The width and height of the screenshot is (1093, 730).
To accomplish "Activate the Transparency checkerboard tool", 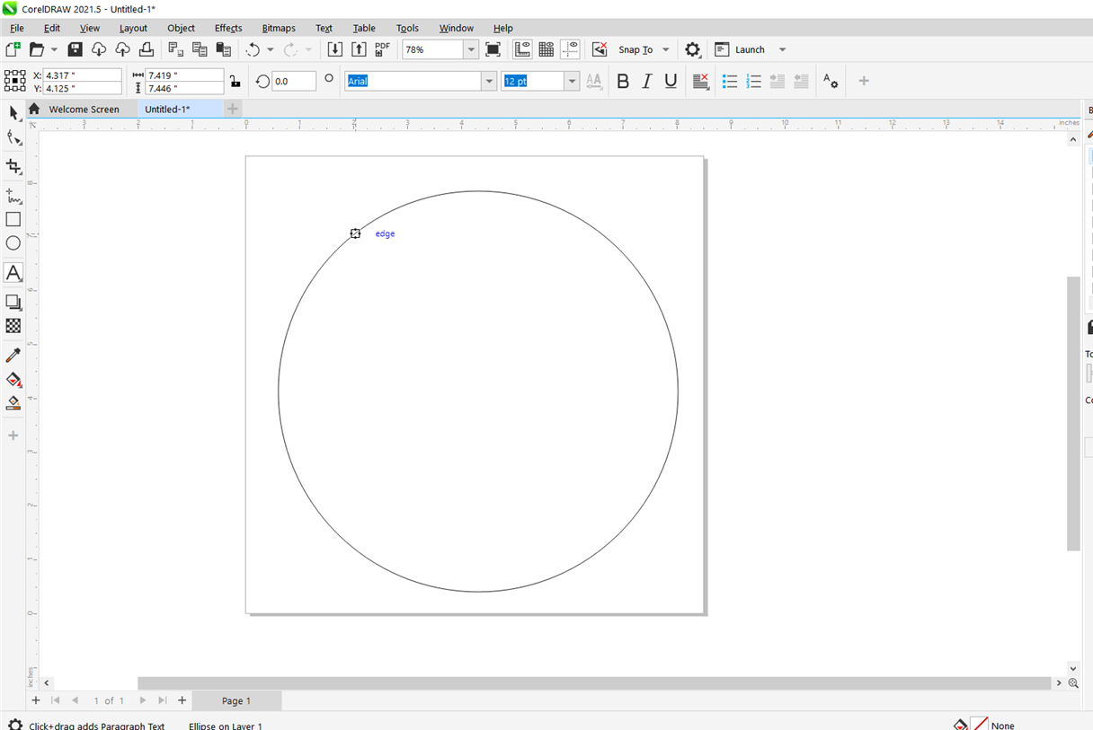I will pyautogui.click(x=13, y=326).
